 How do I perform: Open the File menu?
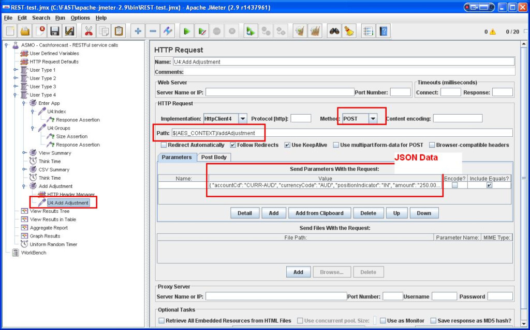[8, 18]
